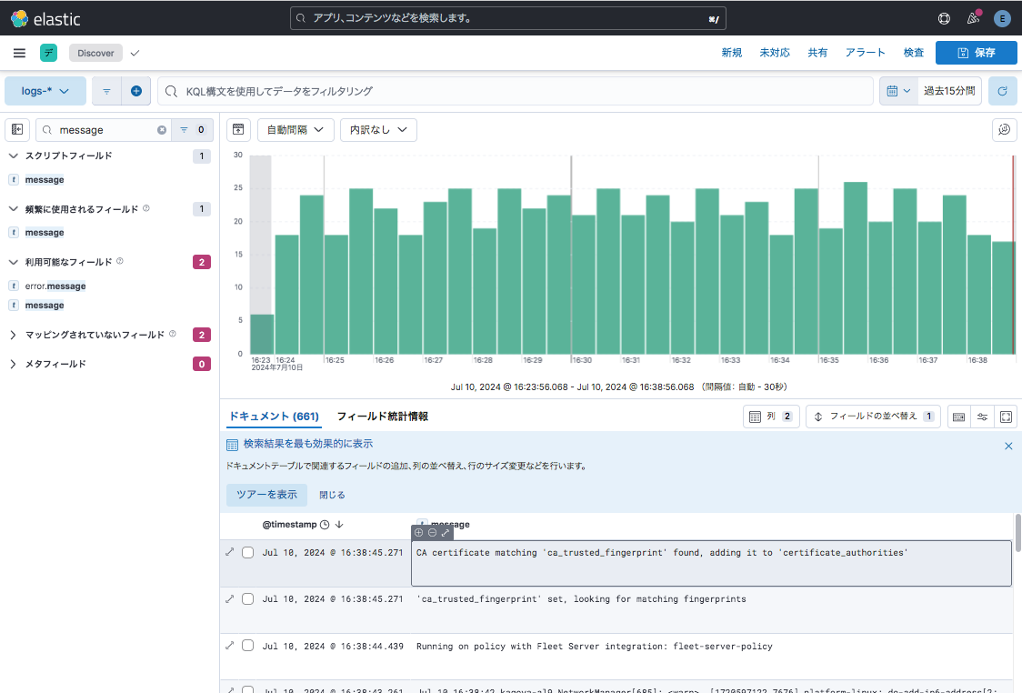Open the アラート menu item
Image resolution: width=1022 pixels, height=693 pixels.
(865, 53)
